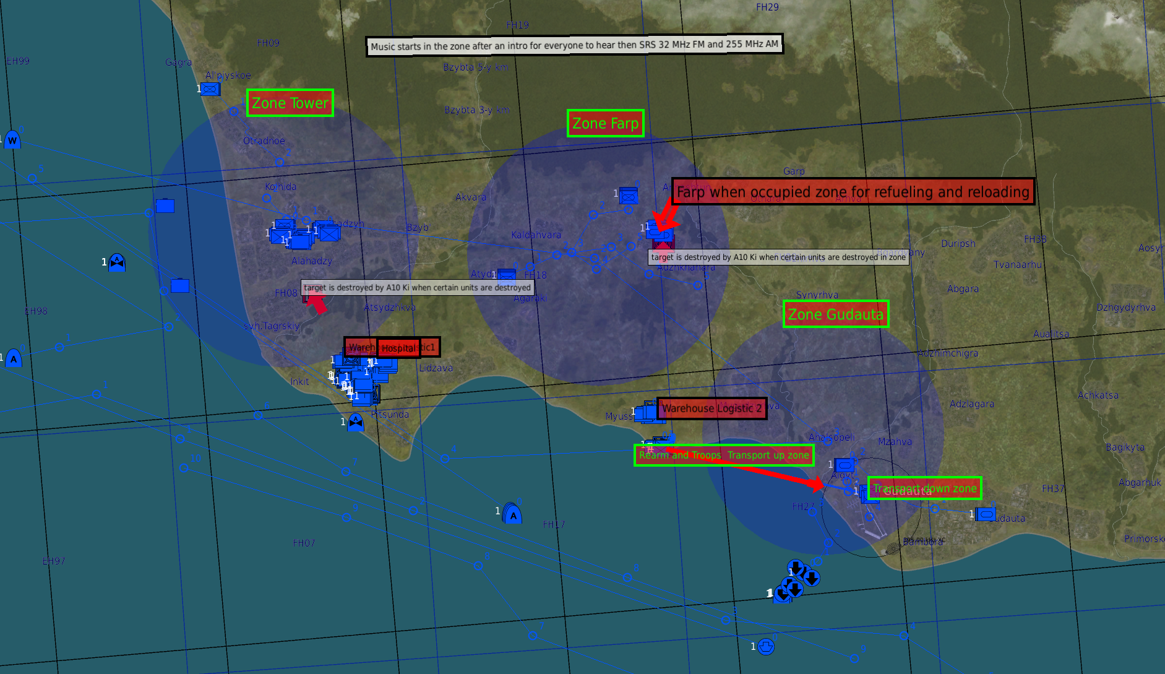Image resolution: width=1165 pixels, height=674 pixels.
Task: Click the 'Warehouse Logistic 2' label
Action: (712, 408)
